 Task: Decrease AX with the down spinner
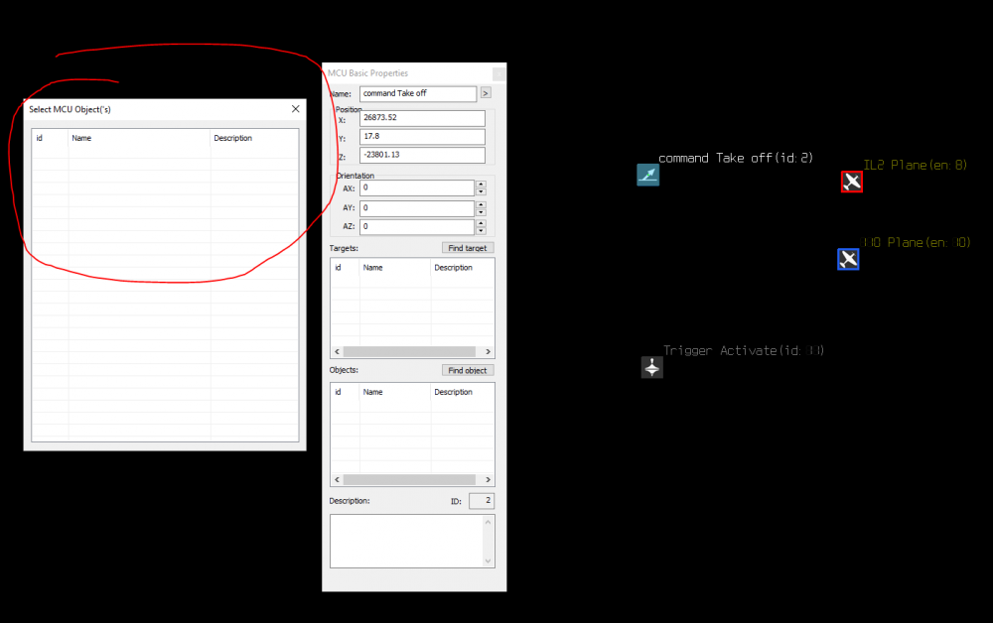click(481, 191)
